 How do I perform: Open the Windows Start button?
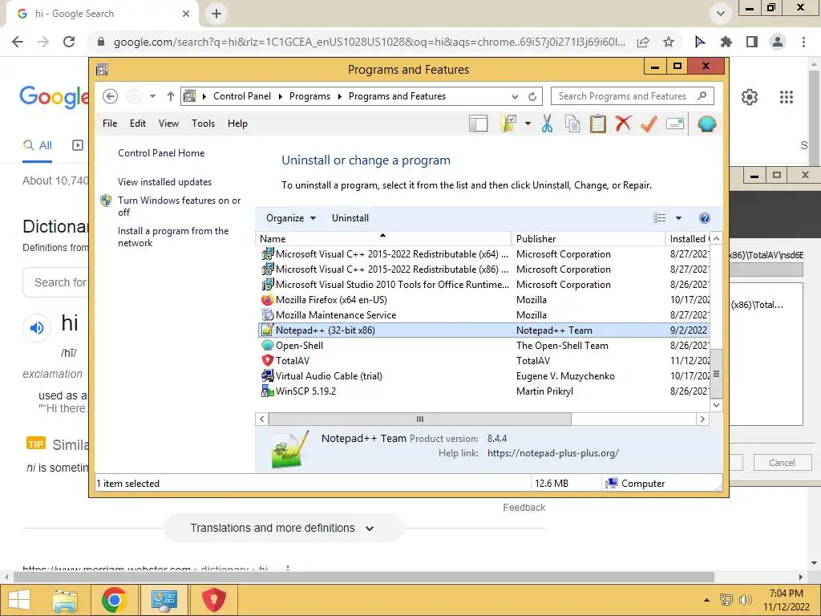19,600
